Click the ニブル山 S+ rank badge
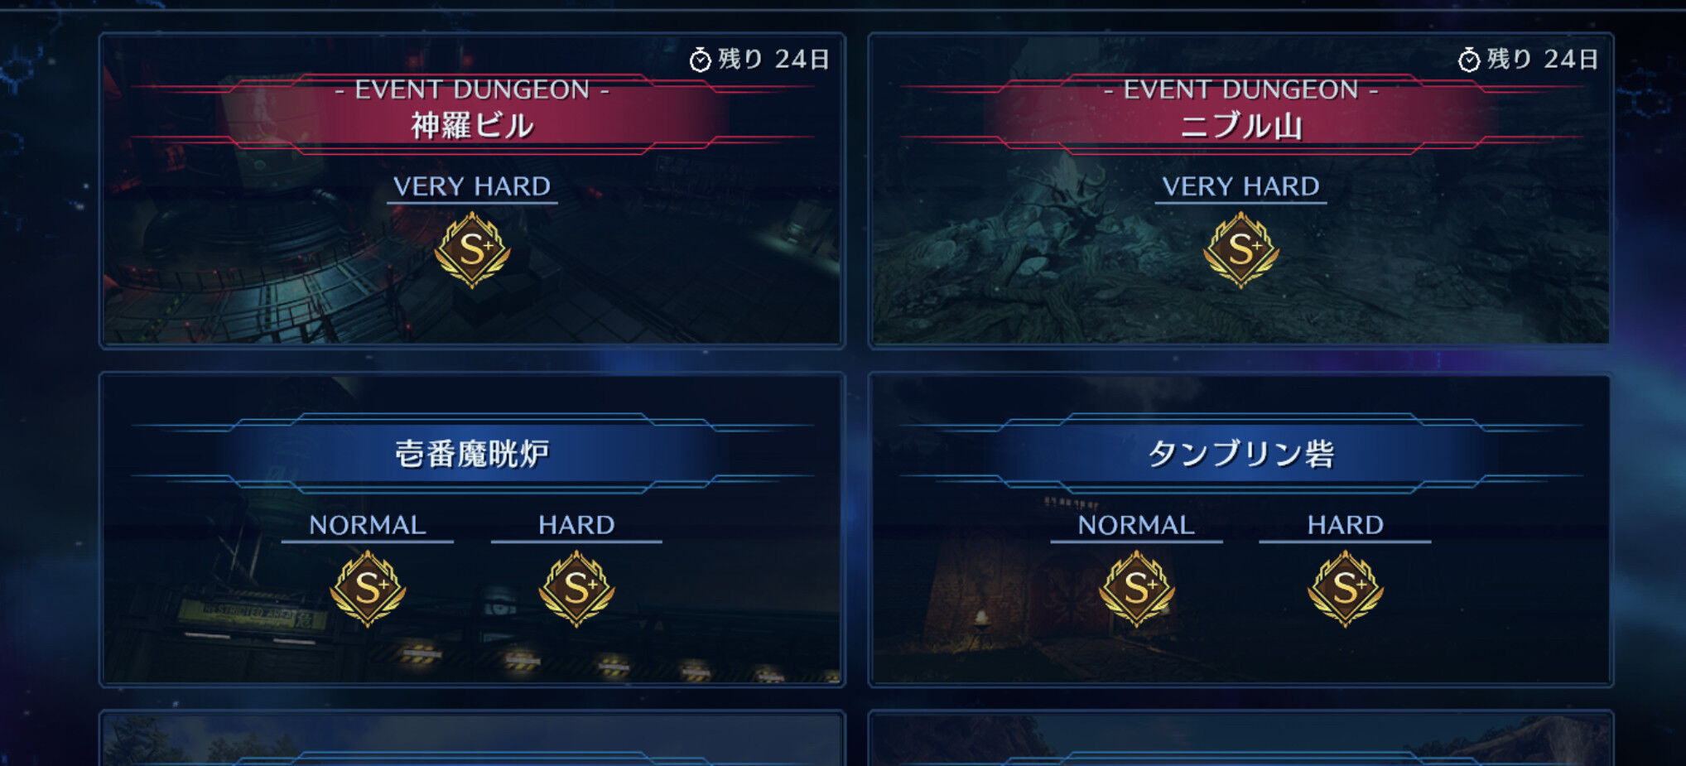 click(x=1240, y=249)
